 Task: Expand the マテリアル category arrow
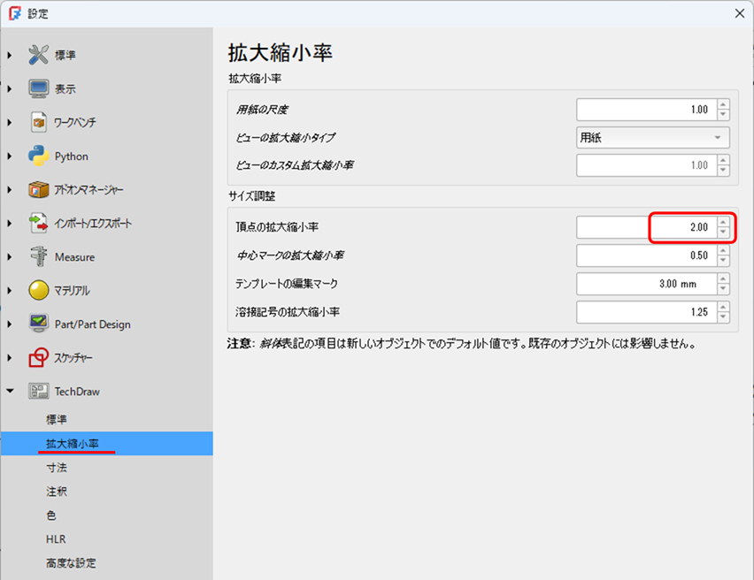(x=10, y=291)
